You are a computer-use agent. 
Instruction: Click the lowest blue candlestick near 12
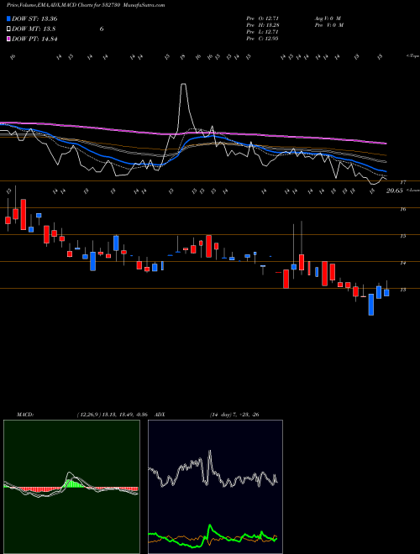pyautogui.click(x=370, y=304)
